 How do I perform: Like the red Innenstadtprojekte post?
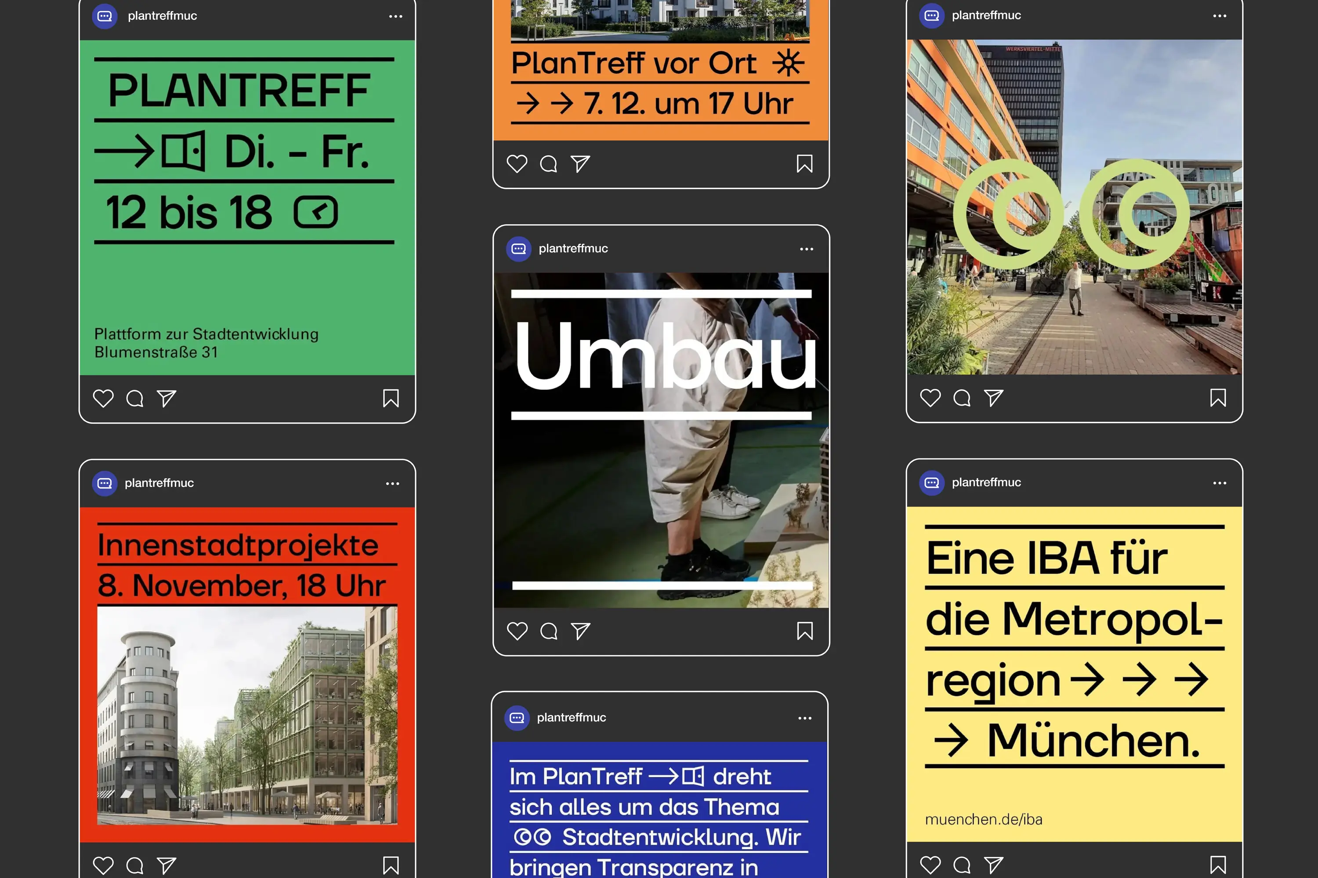pyautogui.click(x=103, y=865)
